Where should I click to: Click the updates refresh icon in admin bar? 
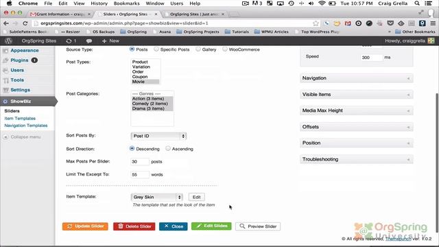(x=69, y=41)
